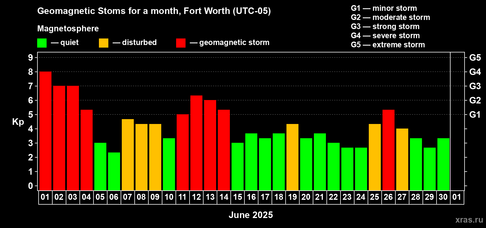
Task: Click the green bar for June 18
Action: pyautogui.click(x=279, y=162)
